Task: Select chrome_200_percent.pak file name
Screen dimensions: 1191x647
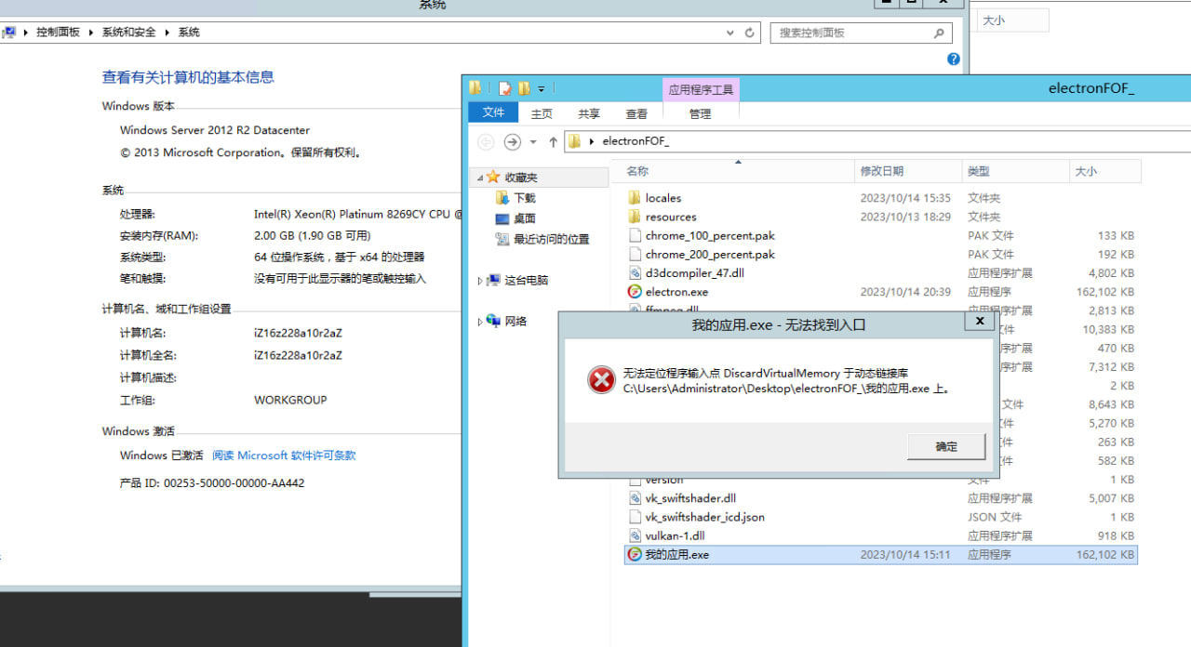Action: tap(710, 254)
